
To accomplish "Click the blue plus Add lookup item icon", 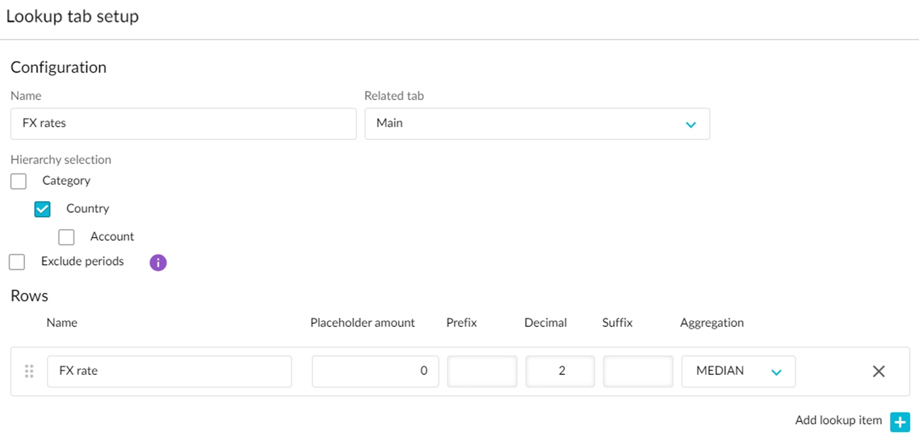I will [x=900, y=422].
